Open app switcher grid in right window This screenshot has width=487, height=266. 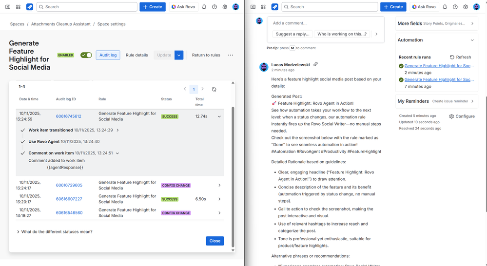263,7
